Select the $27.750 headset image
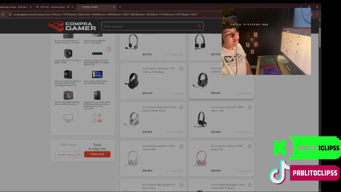The height and width of the screenshot is (192, 341). 200,42
